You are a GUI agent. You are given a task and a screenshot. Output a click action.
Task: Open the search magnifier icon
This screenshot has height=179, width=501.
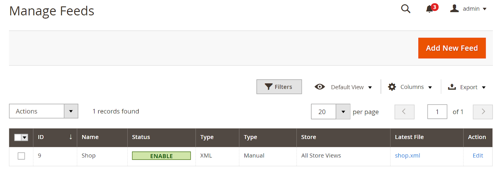click(405, 9)
